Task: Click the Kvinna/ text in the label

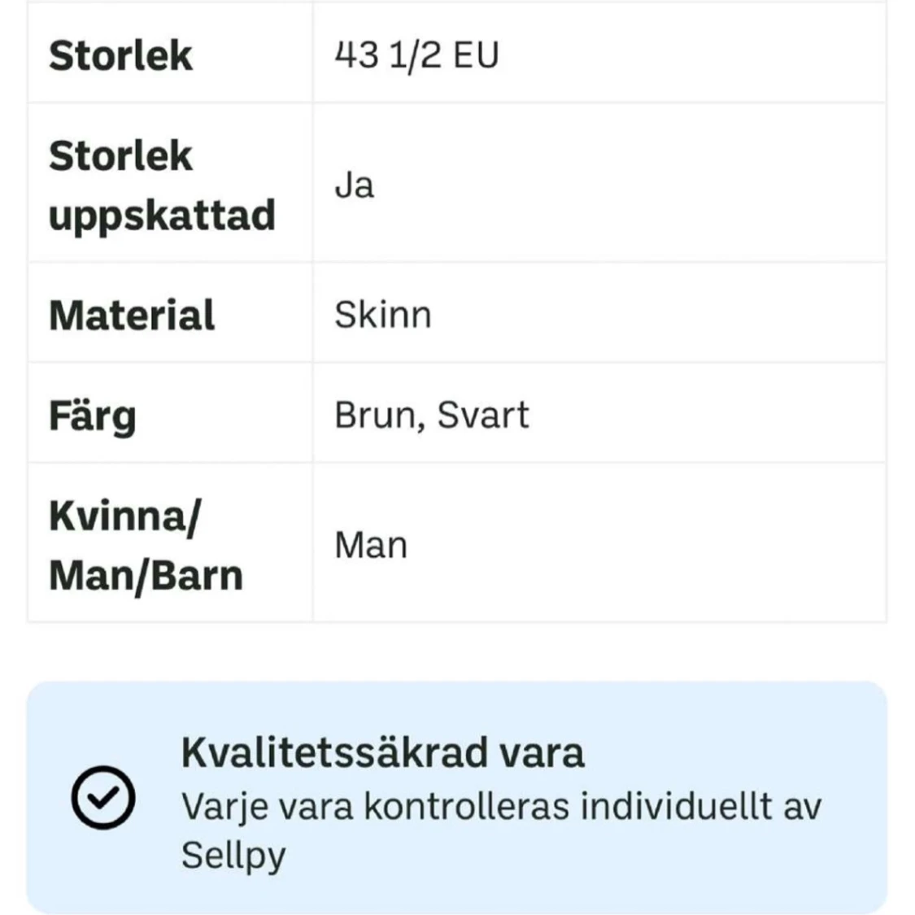Action: [x=124, y=516]
